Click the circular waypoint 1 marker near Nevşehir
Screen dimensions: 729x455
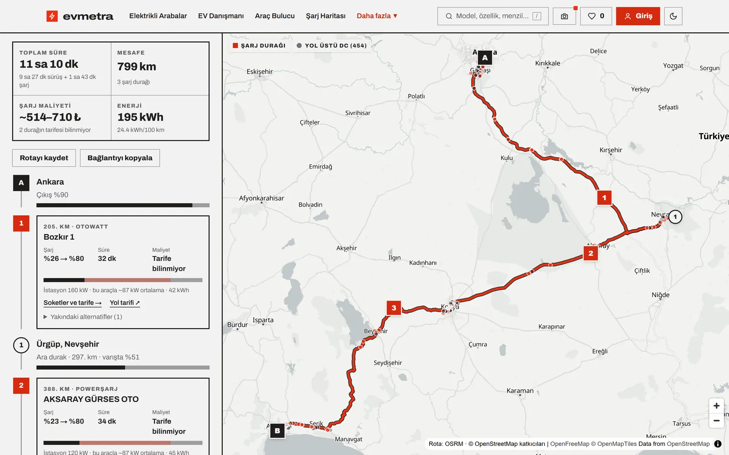click(x=675, y=217)
